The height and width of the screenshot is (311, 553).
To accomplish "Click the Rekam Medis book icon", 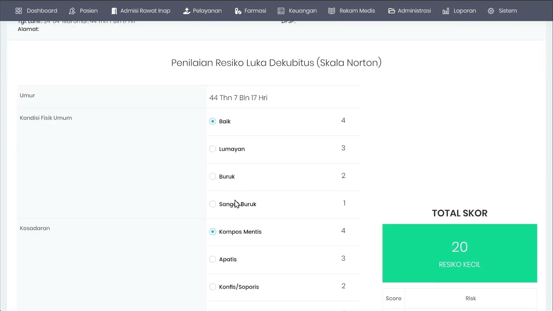I will (332, 11).
